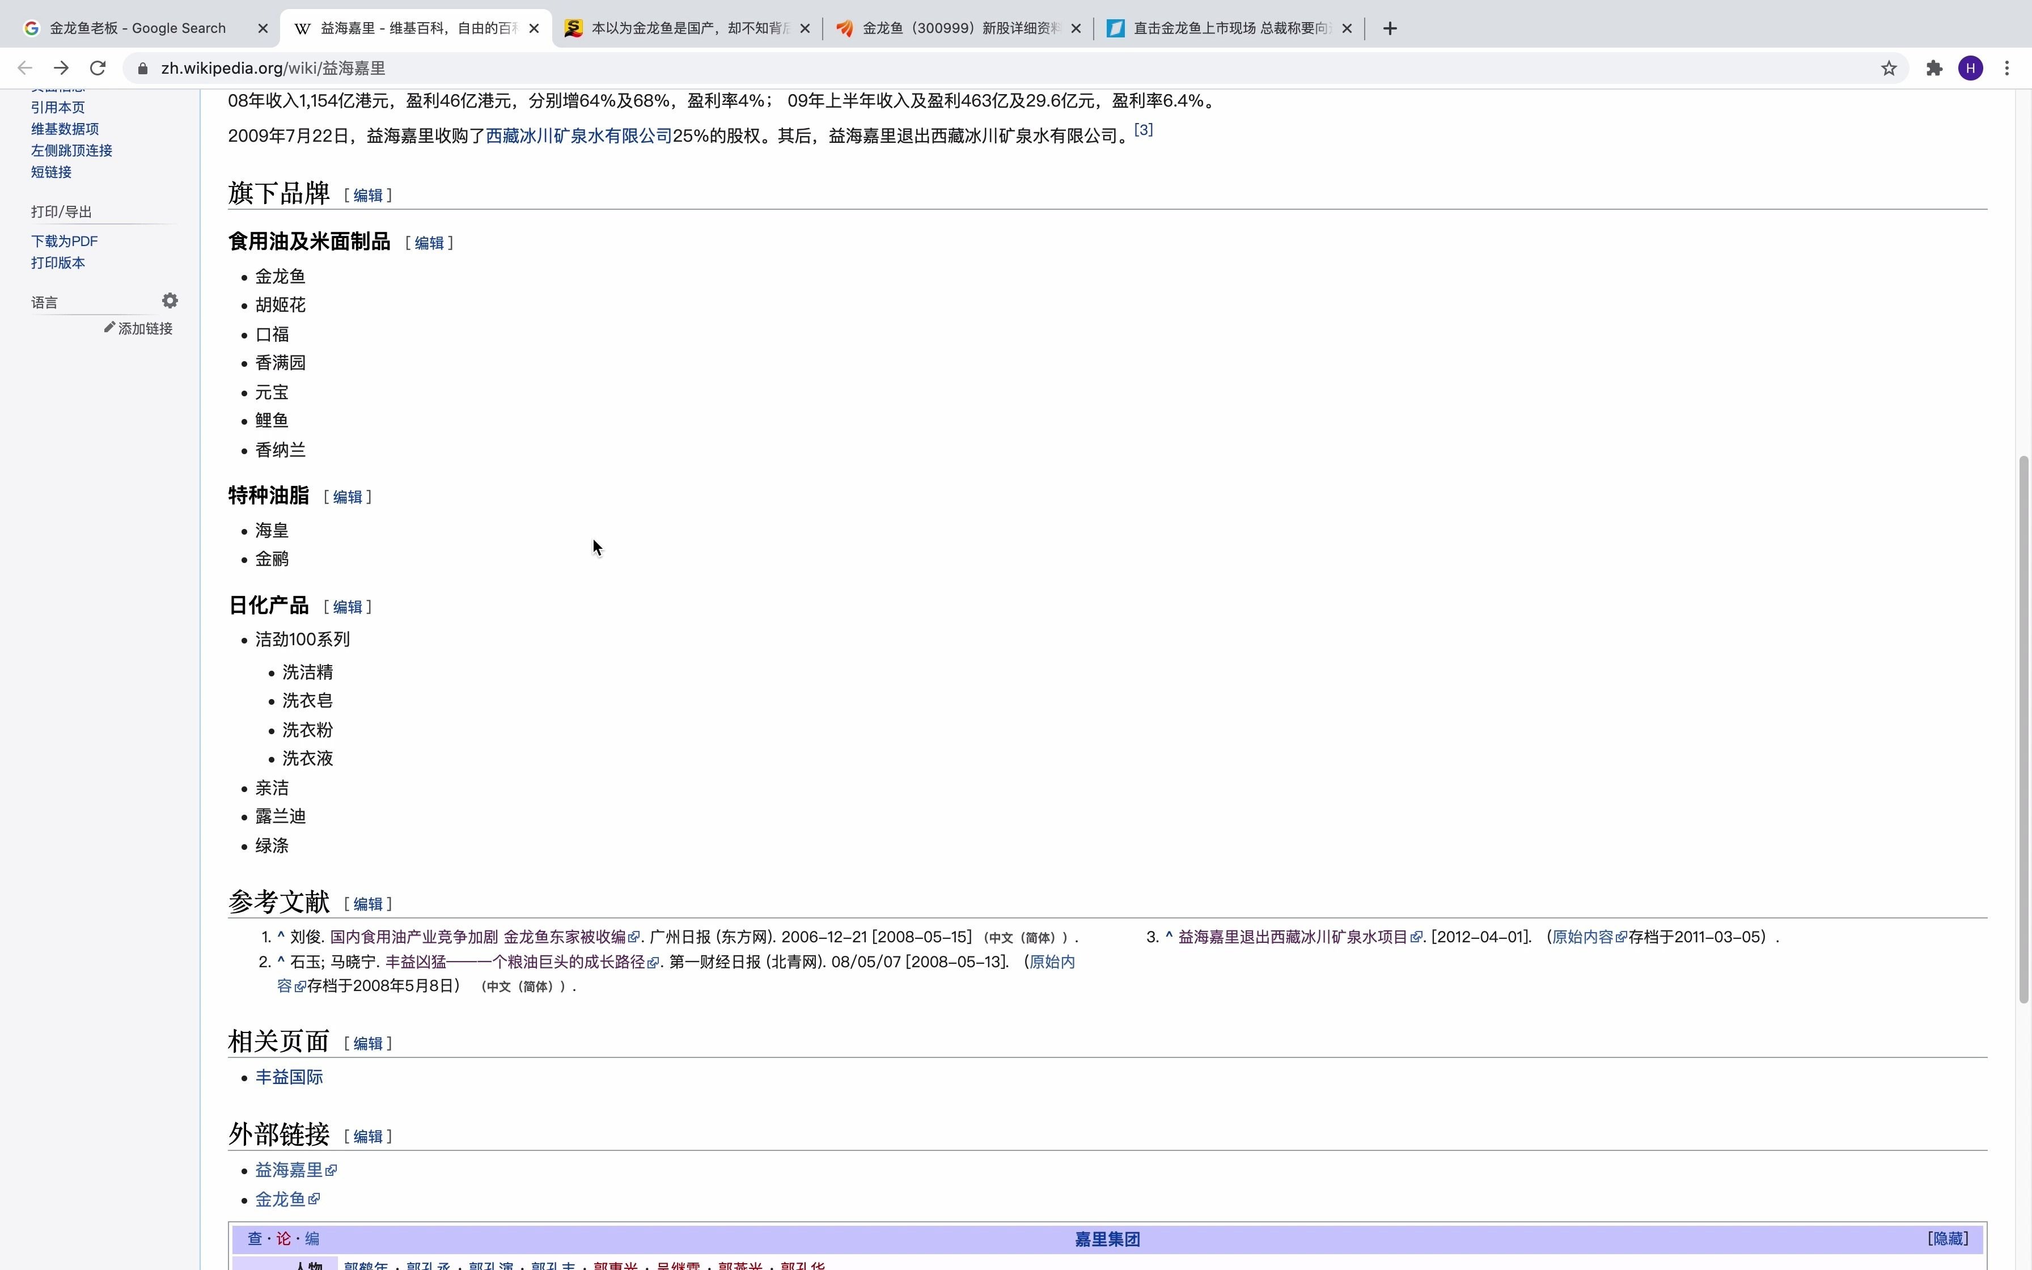Expand the 编辑 section for 日化产品
The height and width of the screenshot is (1270, 2032).
[x=347, y=606]
